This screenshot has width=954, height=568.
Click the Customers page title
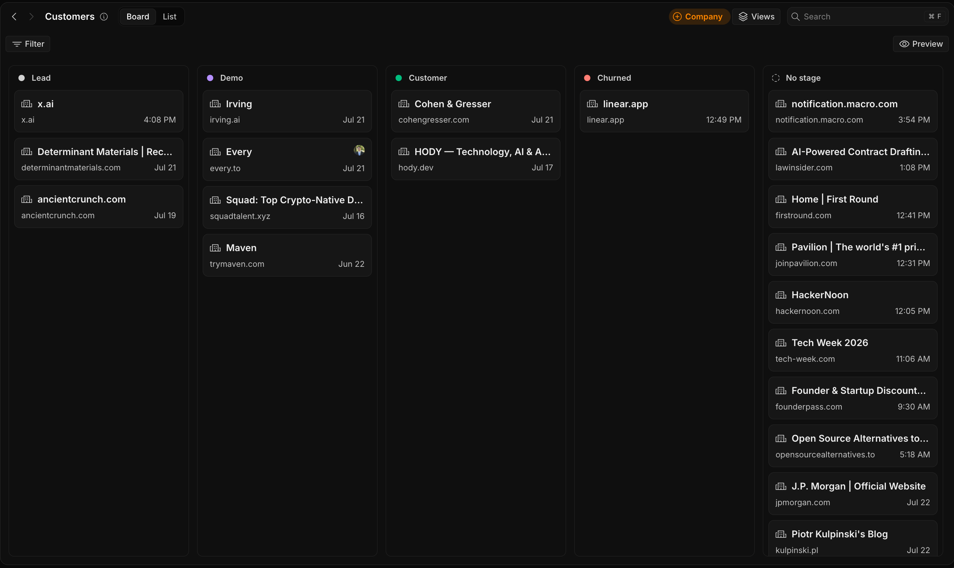point(70,16)
